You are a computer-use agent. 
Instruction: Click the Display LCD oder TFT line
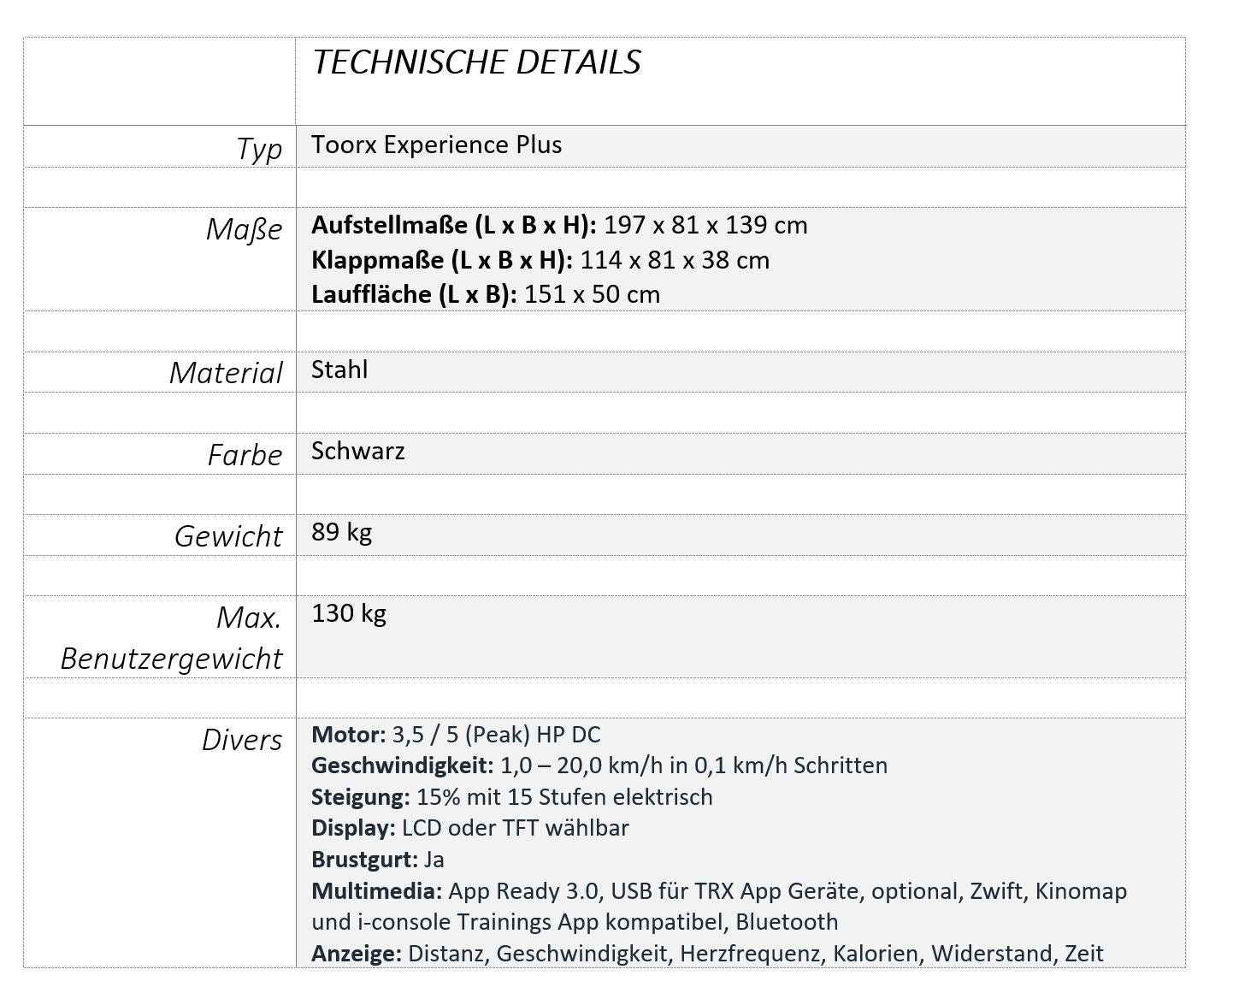[x=469, y=828]
